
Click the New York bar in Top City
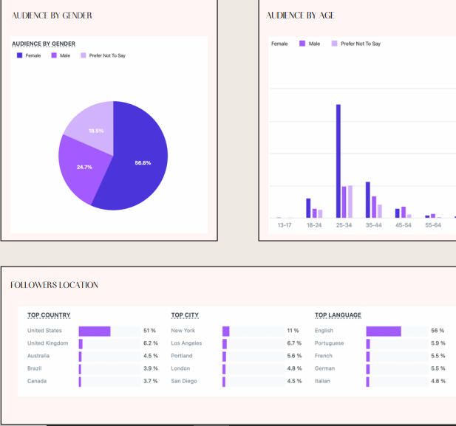coord(226,331)
